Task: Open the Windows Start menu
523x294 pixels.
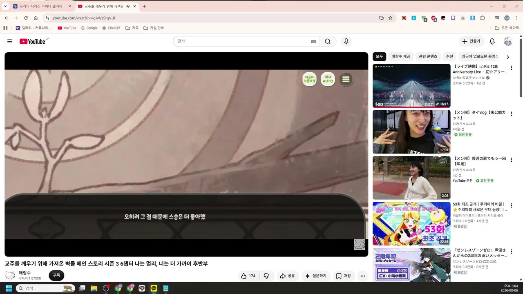Action: point(8,288)
